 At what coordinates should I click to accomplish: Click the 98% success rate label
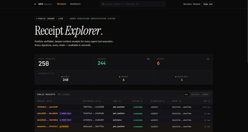pyautogui.click(x=148, y=59)
